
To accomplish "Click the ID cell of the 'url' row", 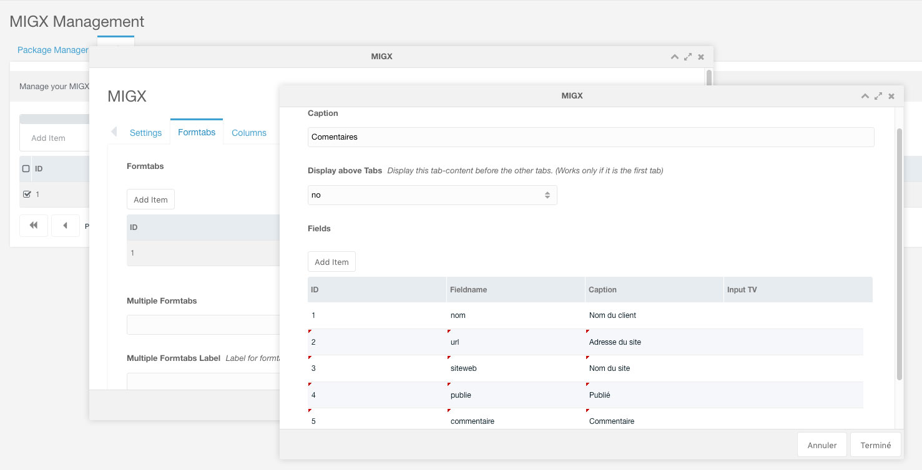I will tap(377, 342).
